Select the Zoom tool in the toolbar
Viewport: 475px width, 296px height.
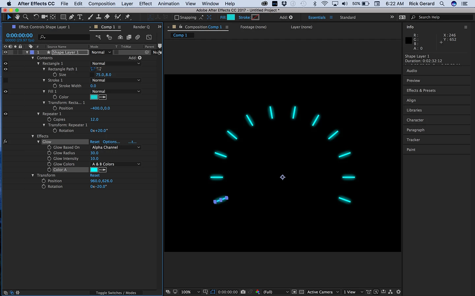point(26,17)
